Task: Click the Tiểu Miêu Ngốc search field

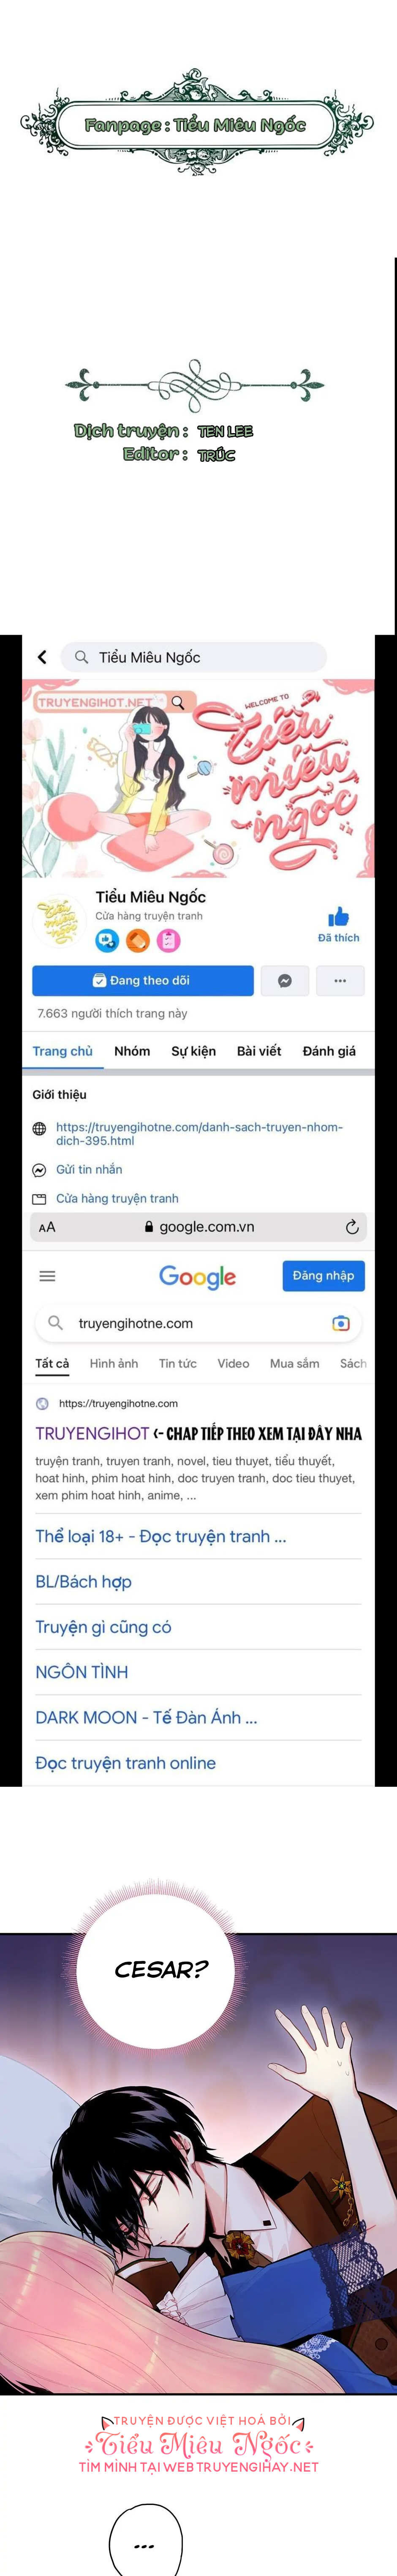Action: click(x=194, y=657)
